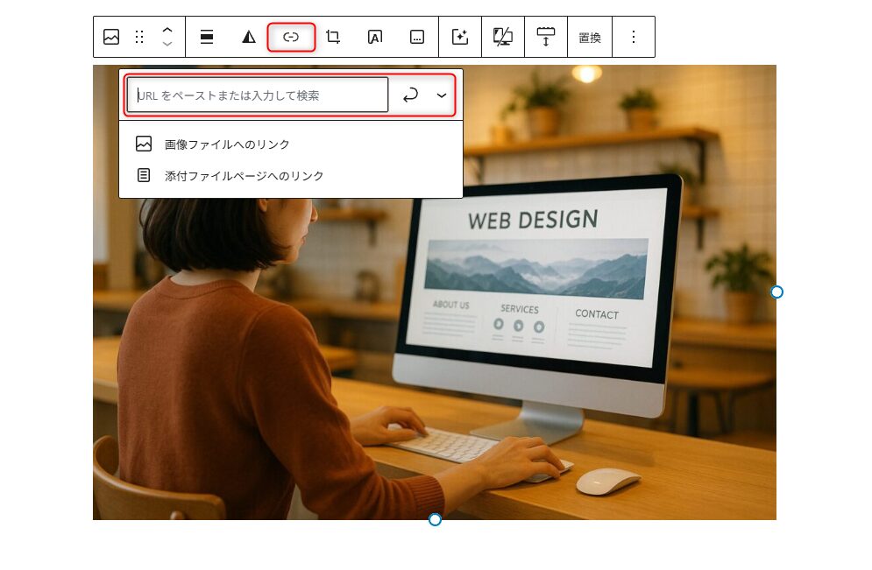Click the right edge resize handle
Screen dimensions: 872x570
point(776,292)
